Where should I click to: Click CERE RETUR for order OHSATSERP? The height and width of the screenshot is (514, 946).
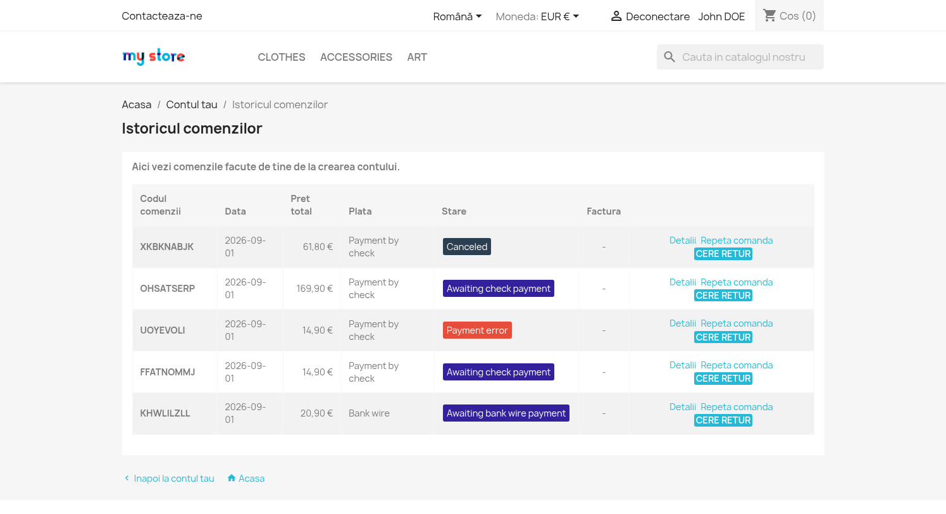(723, 296)
